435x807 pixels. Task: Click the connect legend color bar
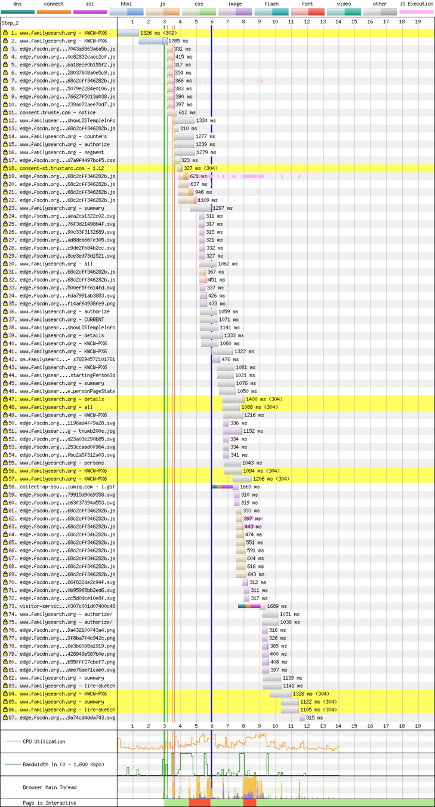(54, 12)
